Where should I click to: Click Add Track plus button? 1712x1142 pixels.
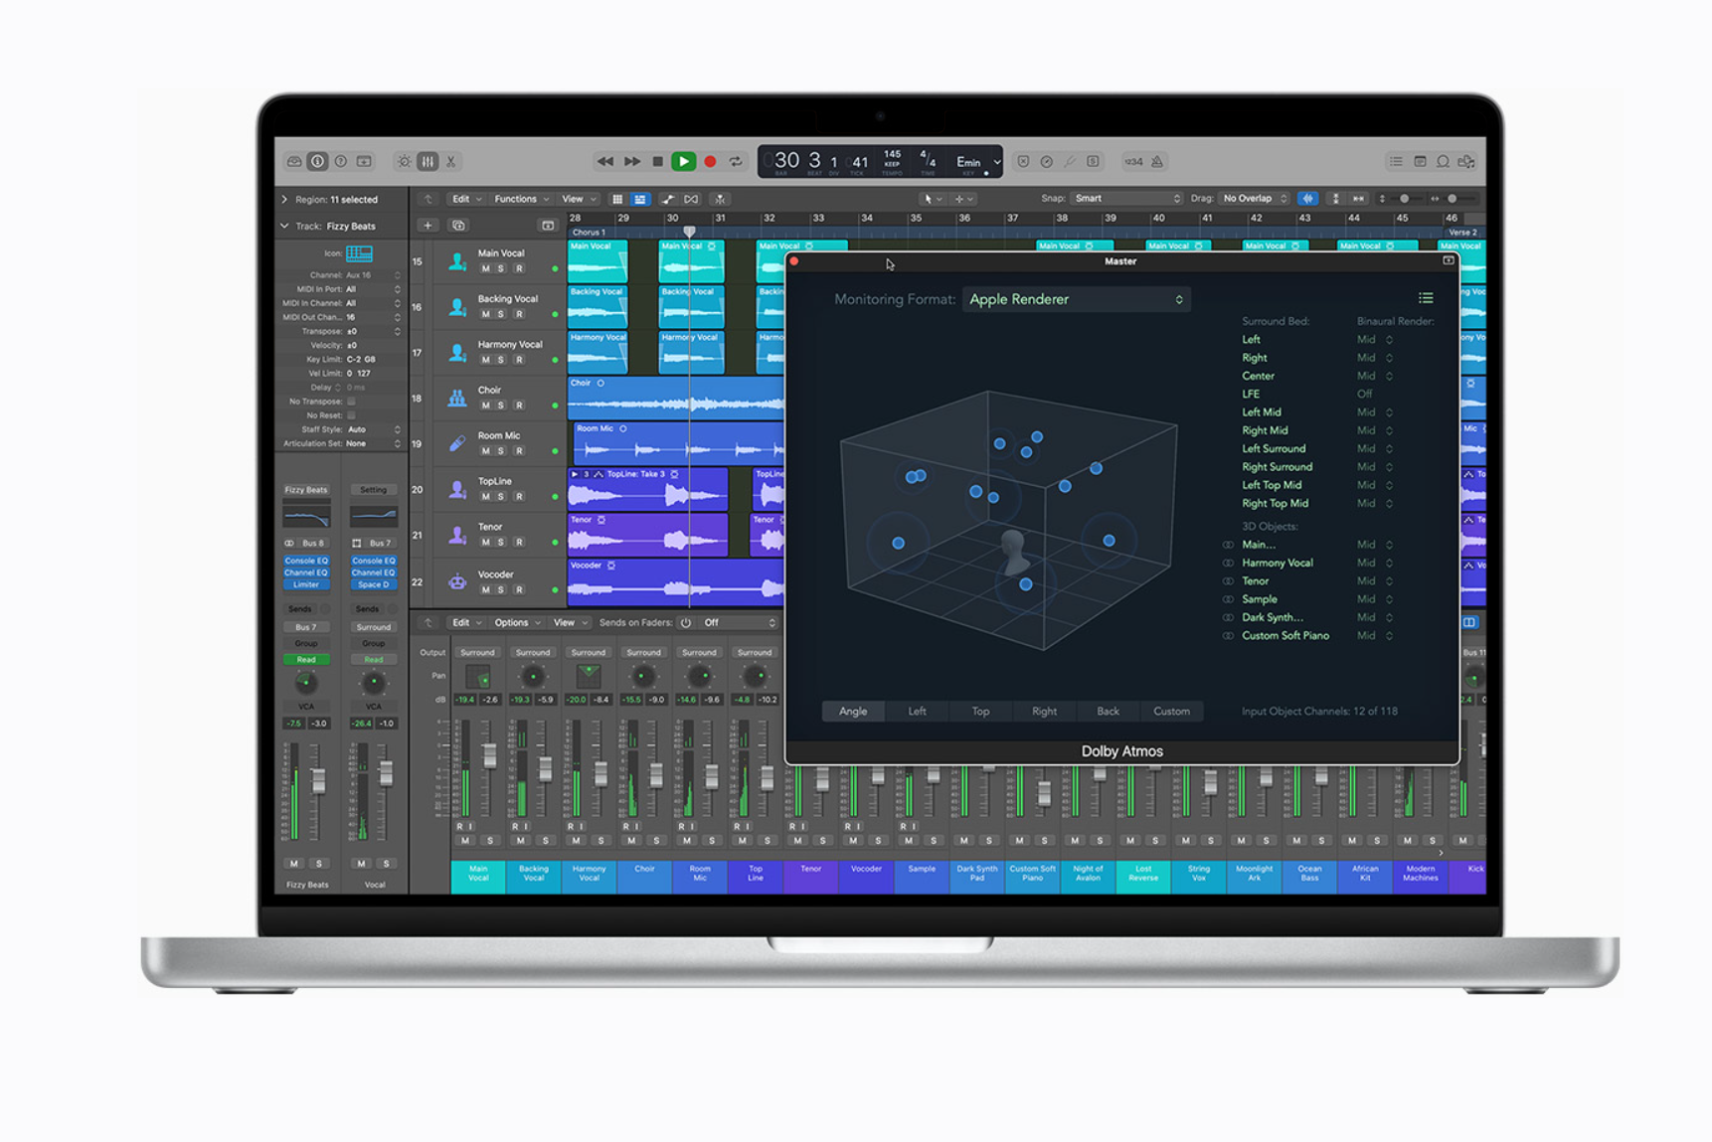click(x=428, y=226)
